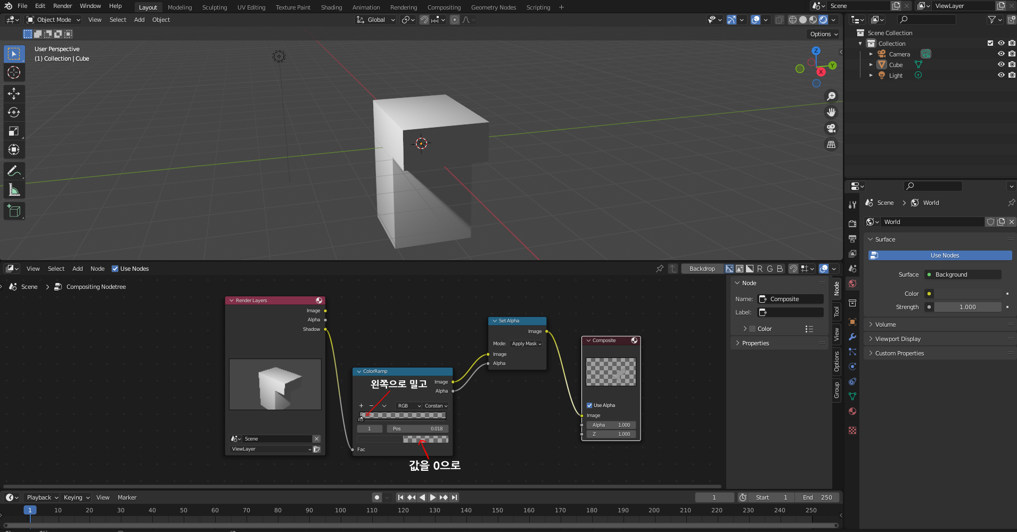Click the Use Nodes button in Surface panel
The height and width of the screenshot is (532, 1017).
[x=945, y=255]
